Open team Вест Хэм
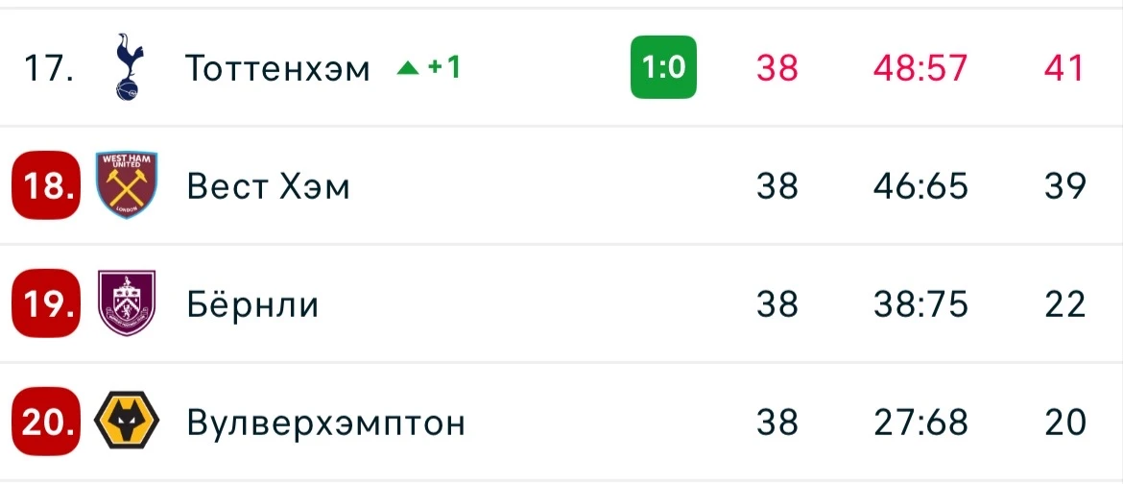 268,186
